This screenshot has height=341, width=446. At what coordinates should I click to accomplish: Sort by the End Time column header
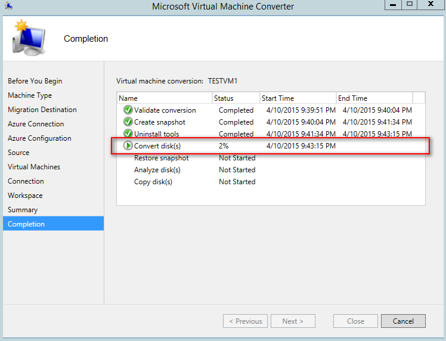[x=374, y=98]
